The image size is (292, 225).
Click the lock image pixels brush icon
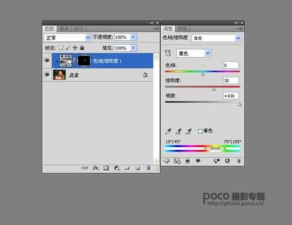click(68, 48)
